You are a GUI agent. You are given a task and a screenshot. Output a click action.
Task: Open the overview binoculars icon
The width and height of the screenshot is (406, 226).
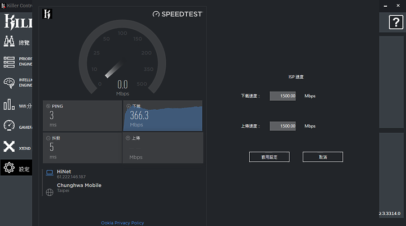(x=9, y=42)
